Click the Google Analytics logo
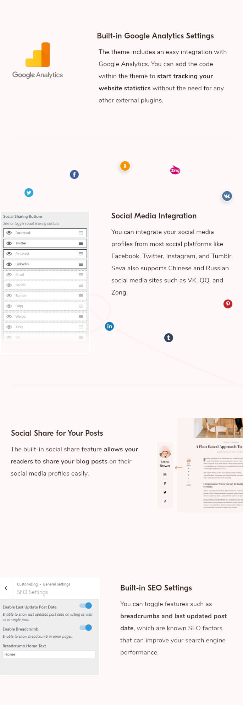This screenshot has height=705, width=243. 38,60
